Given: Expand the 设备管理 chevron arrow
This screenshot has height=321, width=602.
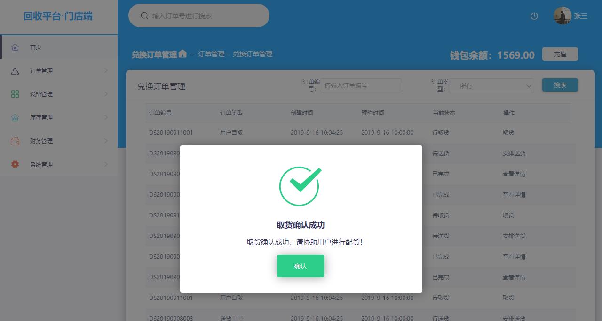Looking at the screenshot, I should (x=106, y=94).
